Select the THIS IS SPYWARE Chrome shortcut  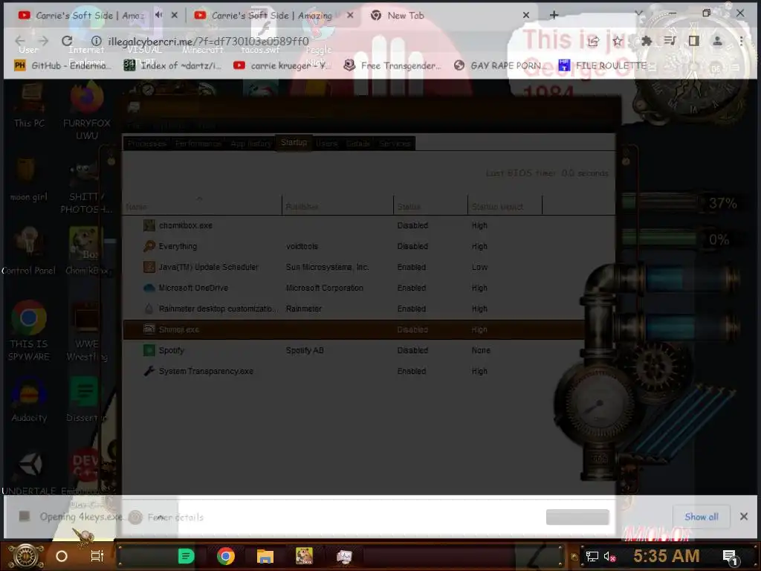click(x=29, y=330)
